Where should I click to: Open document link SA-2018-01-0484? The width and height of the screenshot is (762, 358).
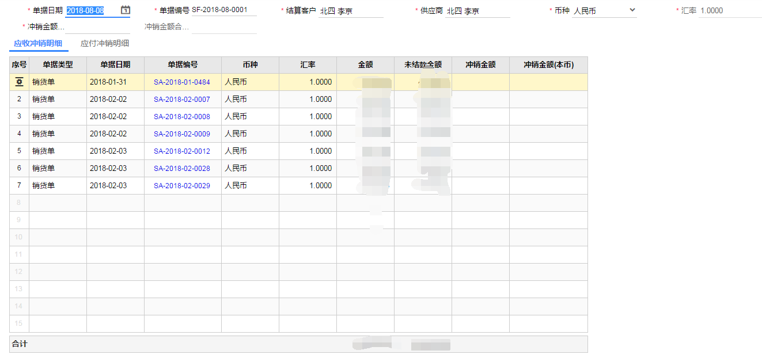pyautogui.click(x=181, y=82)
